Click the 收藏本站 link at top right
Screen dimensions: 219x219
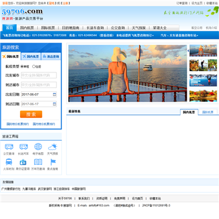212,3
